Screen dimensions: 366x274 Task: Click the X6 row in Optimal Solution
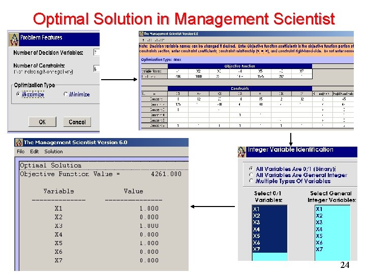pyautogui.click(x=107, y=252)
